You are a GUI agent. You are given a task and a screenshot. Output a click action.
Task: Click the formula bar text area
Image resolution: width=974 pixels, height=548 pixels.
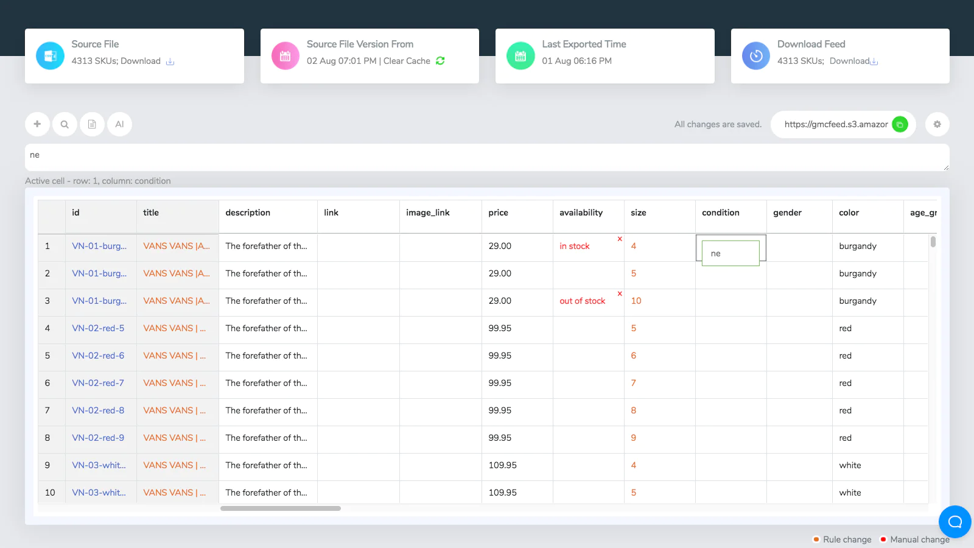click(x=487, y=157)
